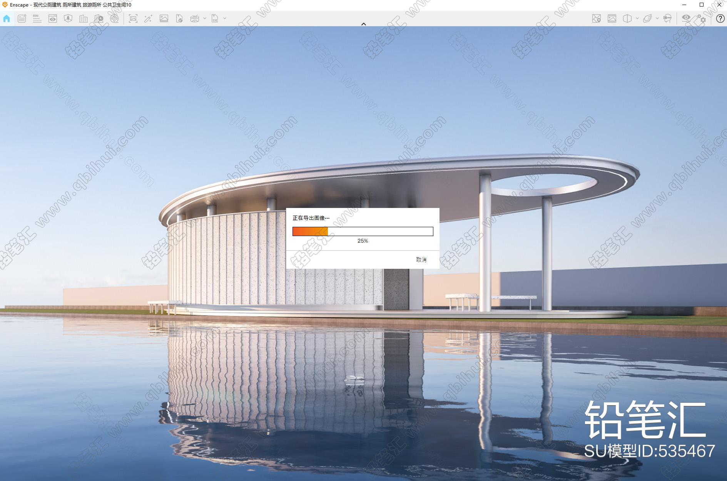Export standalone EXE file icon
Image resolution: width=727 pixels, height=481 pixels.
(x=215, y=18)
